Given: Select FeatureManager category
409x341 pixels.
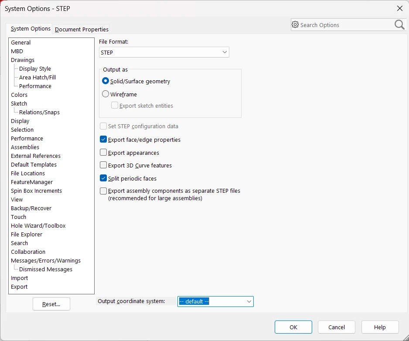Looking at the screenshot, I should coord(32,182).
